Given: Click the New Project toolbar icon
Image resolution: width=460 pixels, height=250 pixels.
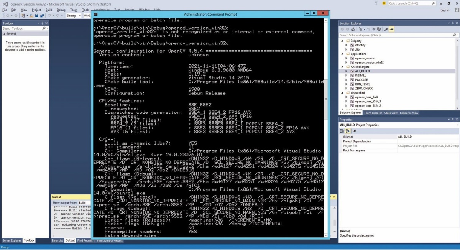Looking at the screenshot, I should coord(23,16).
